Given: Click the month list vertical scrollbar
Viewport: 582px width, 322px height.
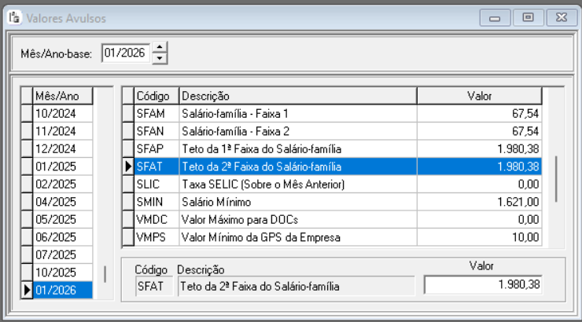Looking at the screenshot, I should [105, 273].
